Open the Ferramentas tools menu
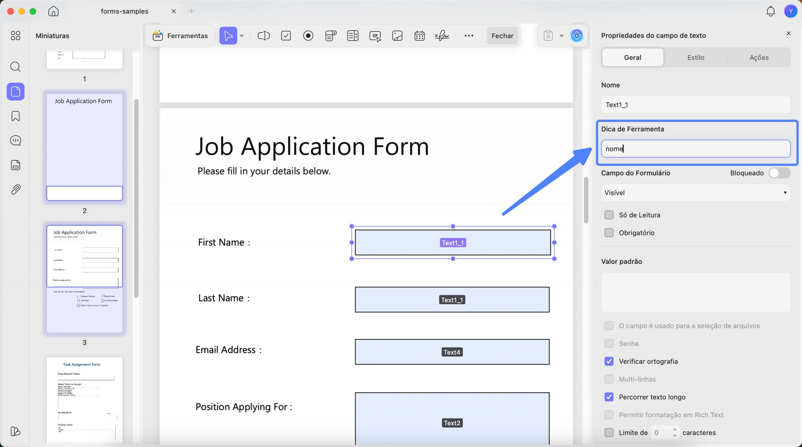This screenshot has width=802, height=447. (180, 36)
